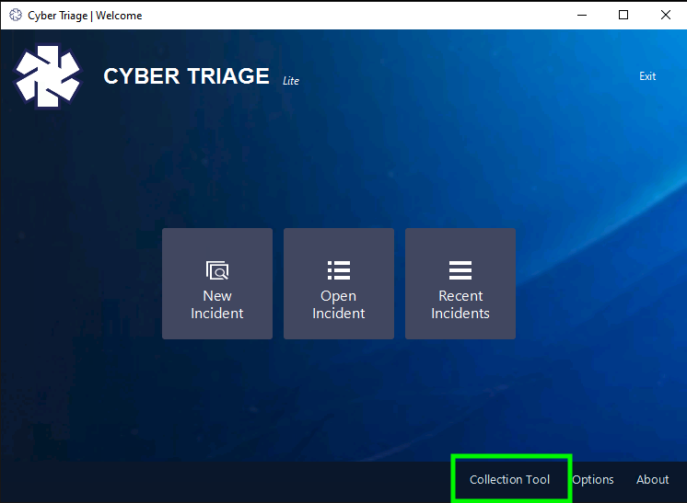Open the Options link
The width and height of the screenshot is (687, 503).
[593, 480]
